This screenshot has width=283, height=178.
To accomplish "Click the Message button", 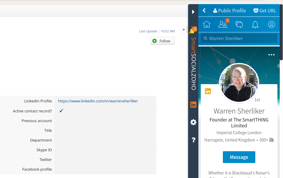I will click(239, 157).
